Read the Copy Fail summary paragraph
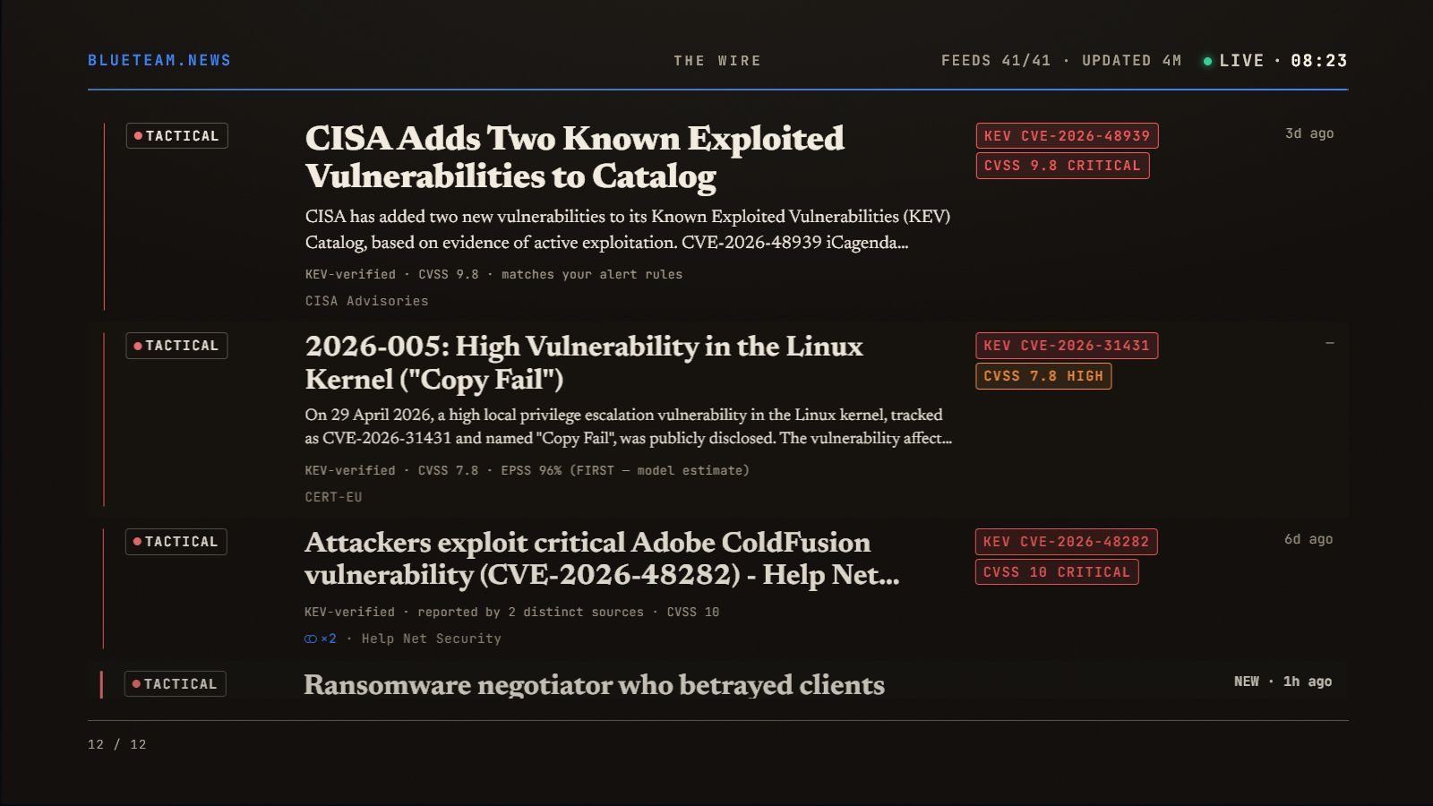 (x=628, y=426)
